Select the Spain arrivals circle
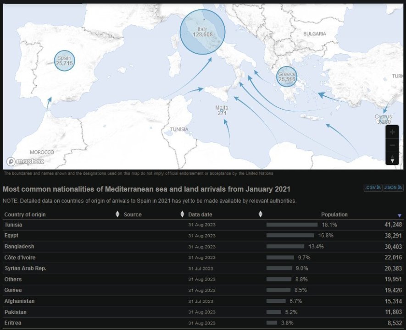Image resolution: width=406 pixels, height=330 pixels. [x=64, y=60]
